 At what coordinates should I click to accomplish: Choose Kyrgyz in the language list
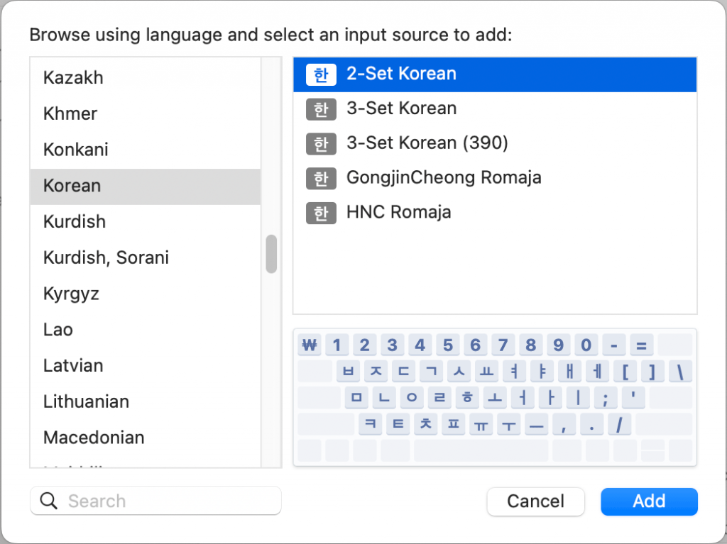pyautogui.click(x=145, y=294)
